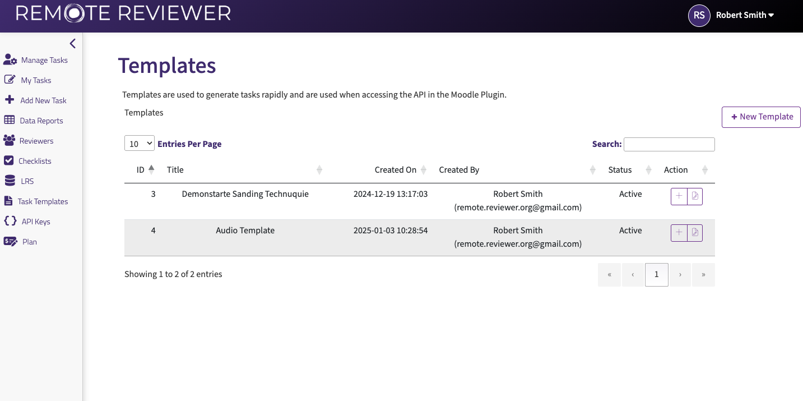Select Task Templates in the sidebar menu
803x401 pixels.
43,201
